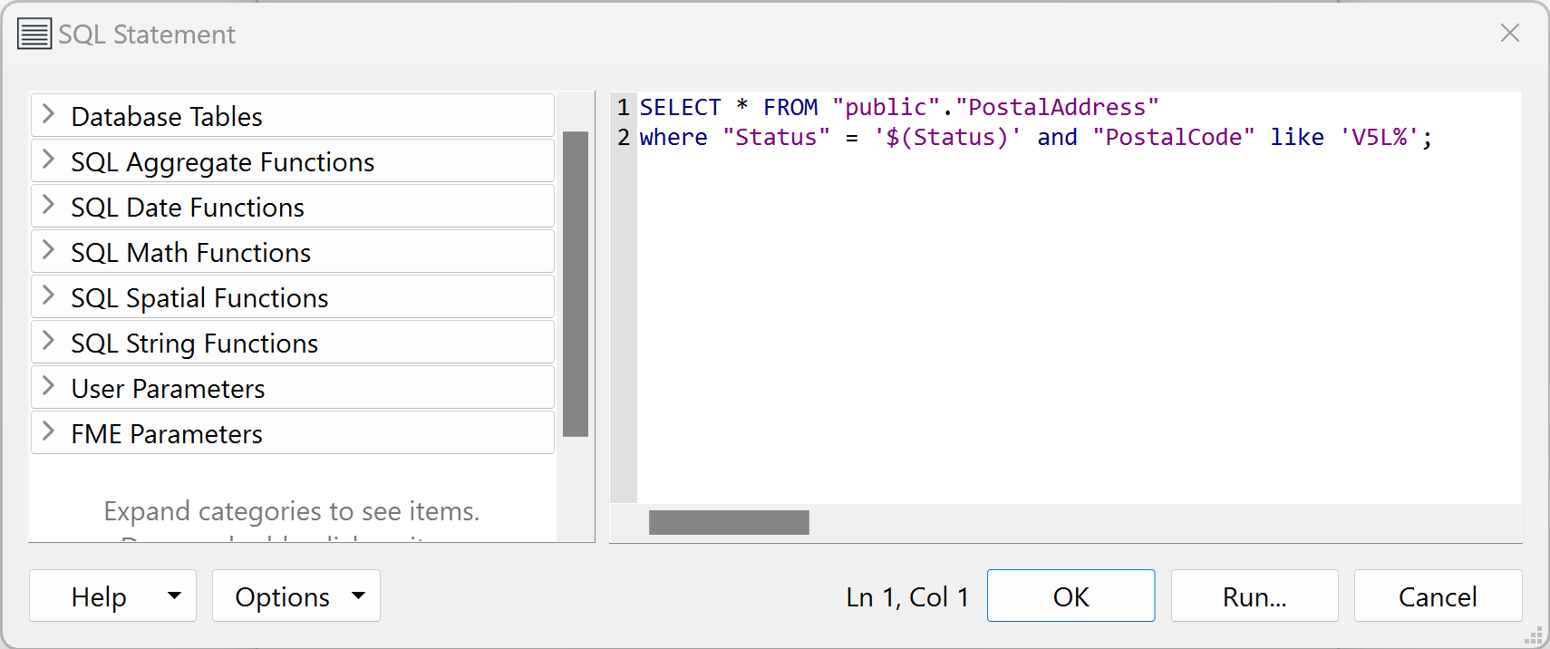Click the Run button
This screenshot has height=649, width=1550.
(x=1254, y=596)
